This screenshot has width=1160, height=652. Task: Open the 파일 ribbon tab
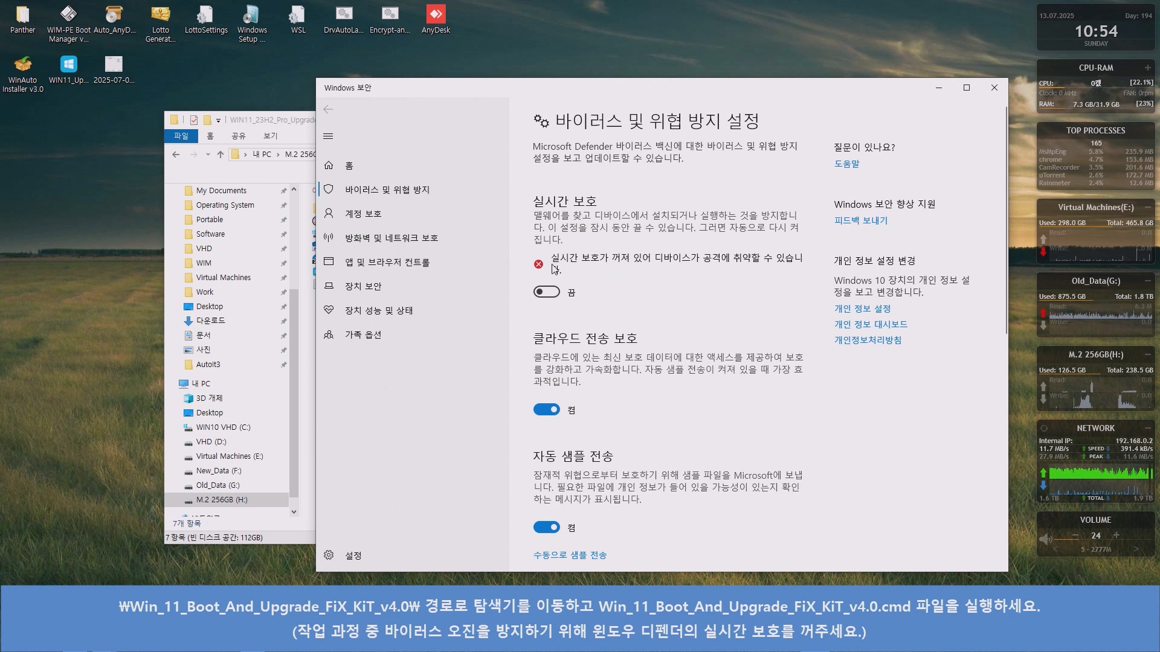click(x=181, y=136)
